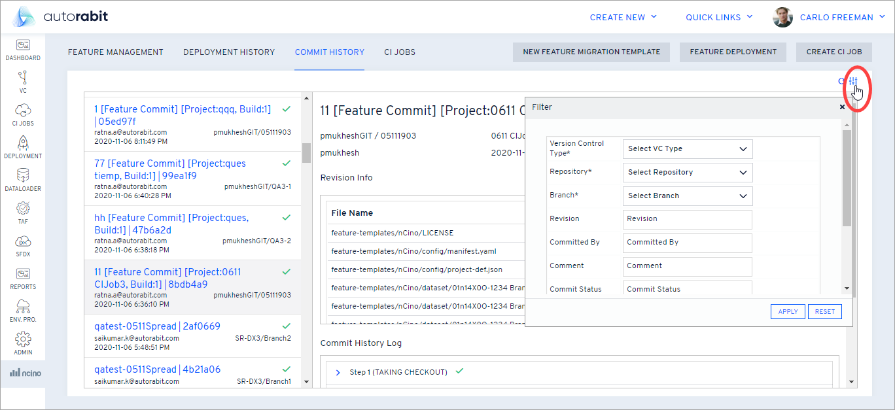
Task: Click inside the Revision input field
Action: (x=687, y=219)
